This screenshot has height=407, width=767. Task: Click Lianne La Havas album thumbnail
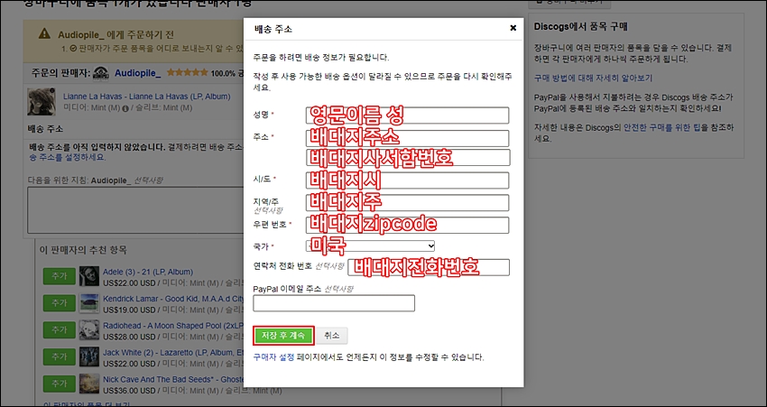pos(42,102)
